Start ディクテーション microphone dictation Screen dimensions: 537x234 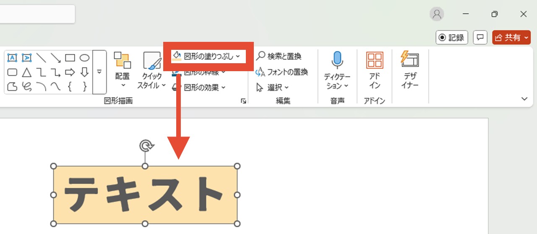pos(337,70)
